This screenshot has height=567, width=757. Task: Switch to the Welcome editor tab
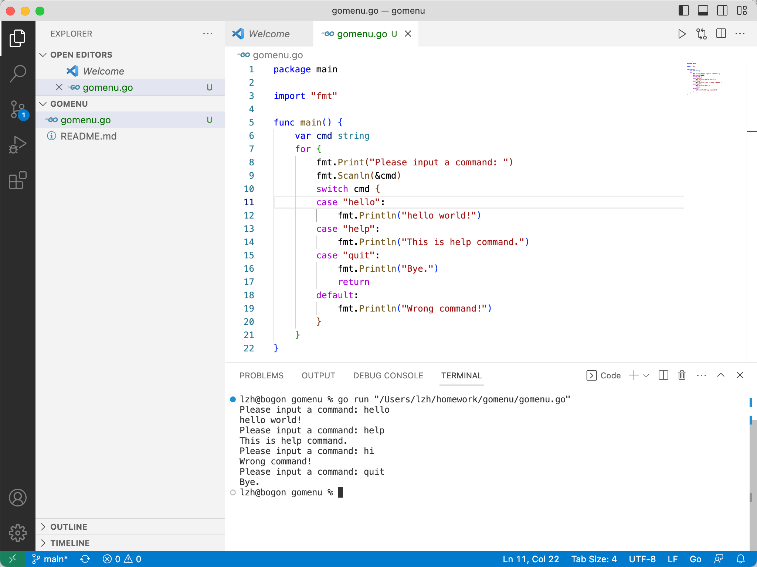[269, 34]
